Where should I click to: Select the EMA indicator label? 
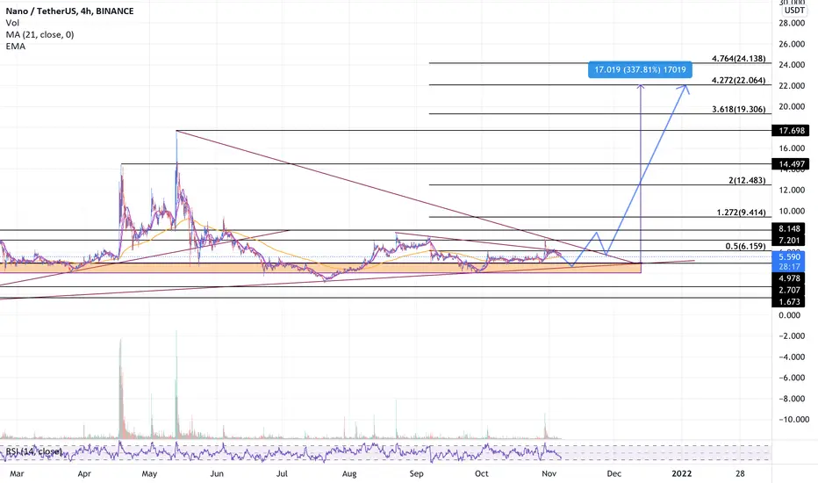[x=16, y=46]
